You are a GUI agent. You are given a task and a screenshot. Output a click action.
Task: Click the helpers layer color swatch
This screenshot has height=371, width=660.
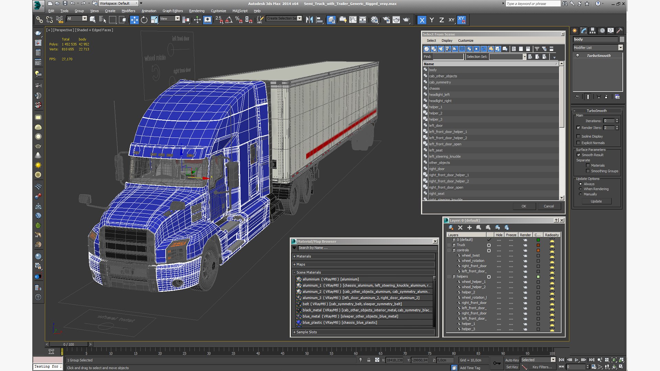(538, 277)
